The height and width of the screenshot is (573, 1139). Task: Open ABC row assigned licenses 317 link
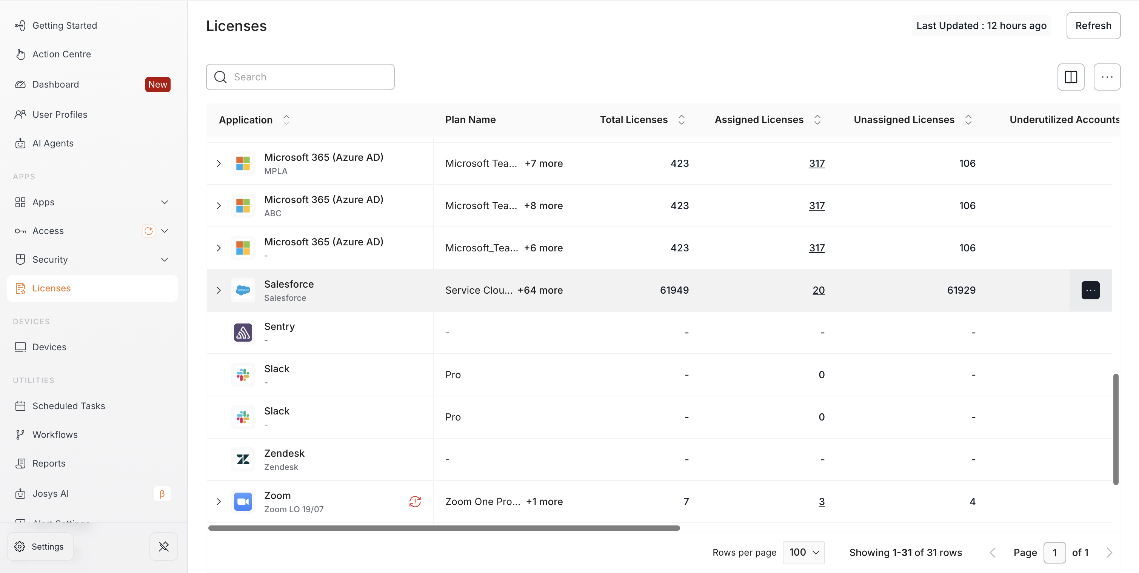click(x=817, y=206)
